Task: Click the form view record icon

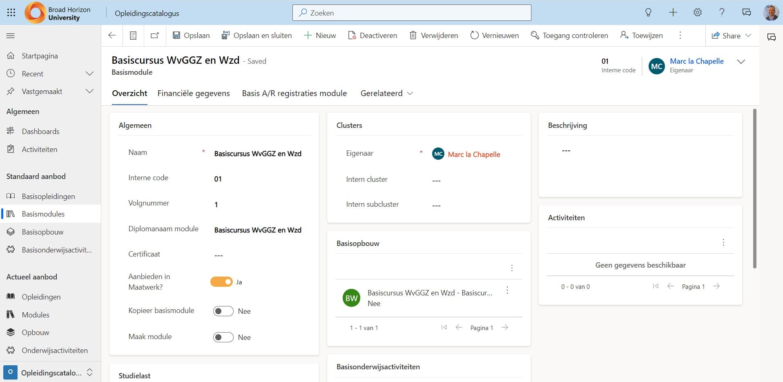Action: point(133,36)
